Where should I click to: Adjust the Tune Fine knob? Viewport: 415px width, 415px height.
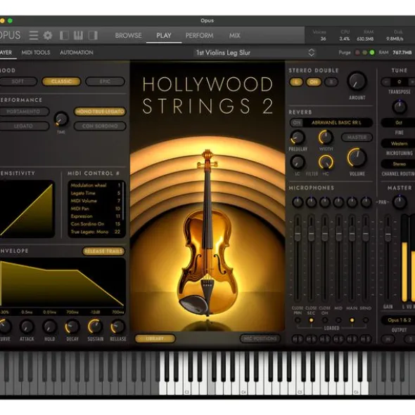coord(400,107)
